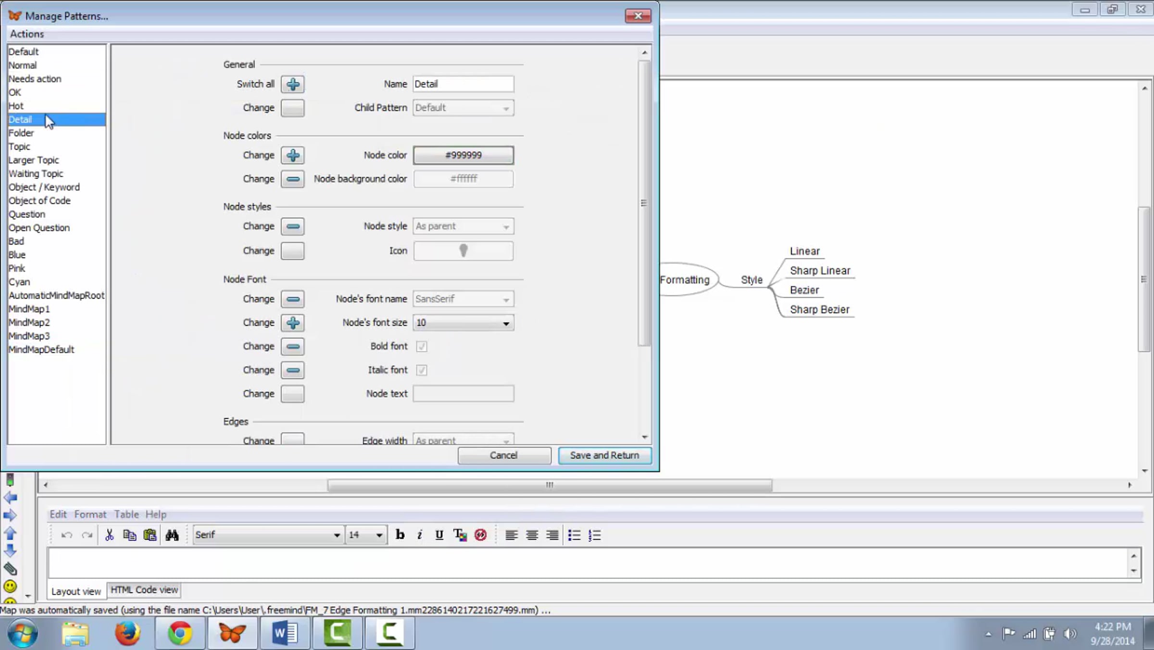Screen dimensions: 1154x650
Task: Toggle Change button for Node style
Action: point(292,226)
